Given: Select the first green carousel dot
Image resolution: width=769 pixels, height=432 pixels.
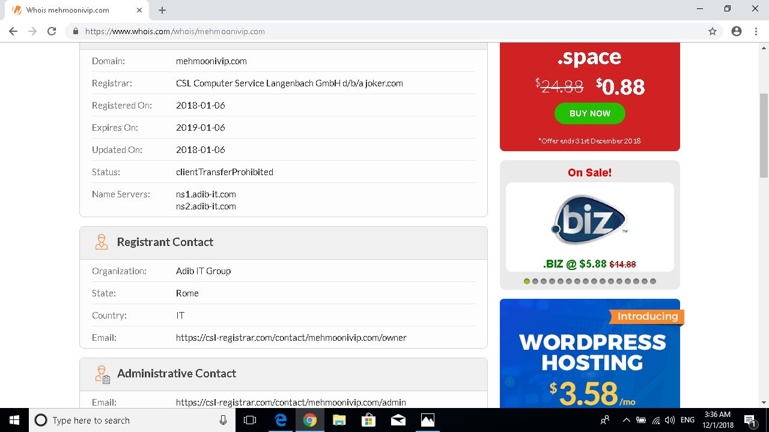Looking at the screenshot, I should pyautogui.click(x=527, y=281).
